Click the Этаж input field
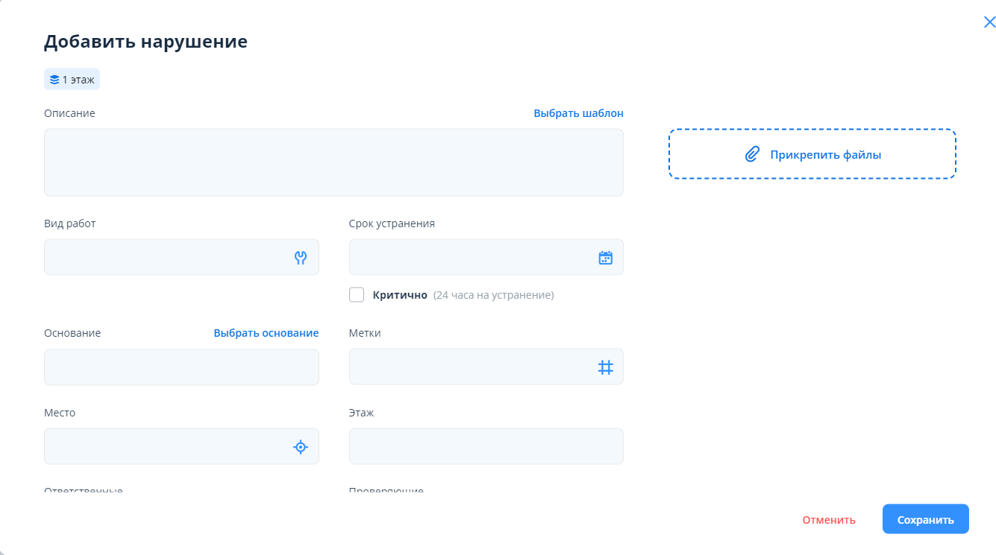 coord(486,447)
